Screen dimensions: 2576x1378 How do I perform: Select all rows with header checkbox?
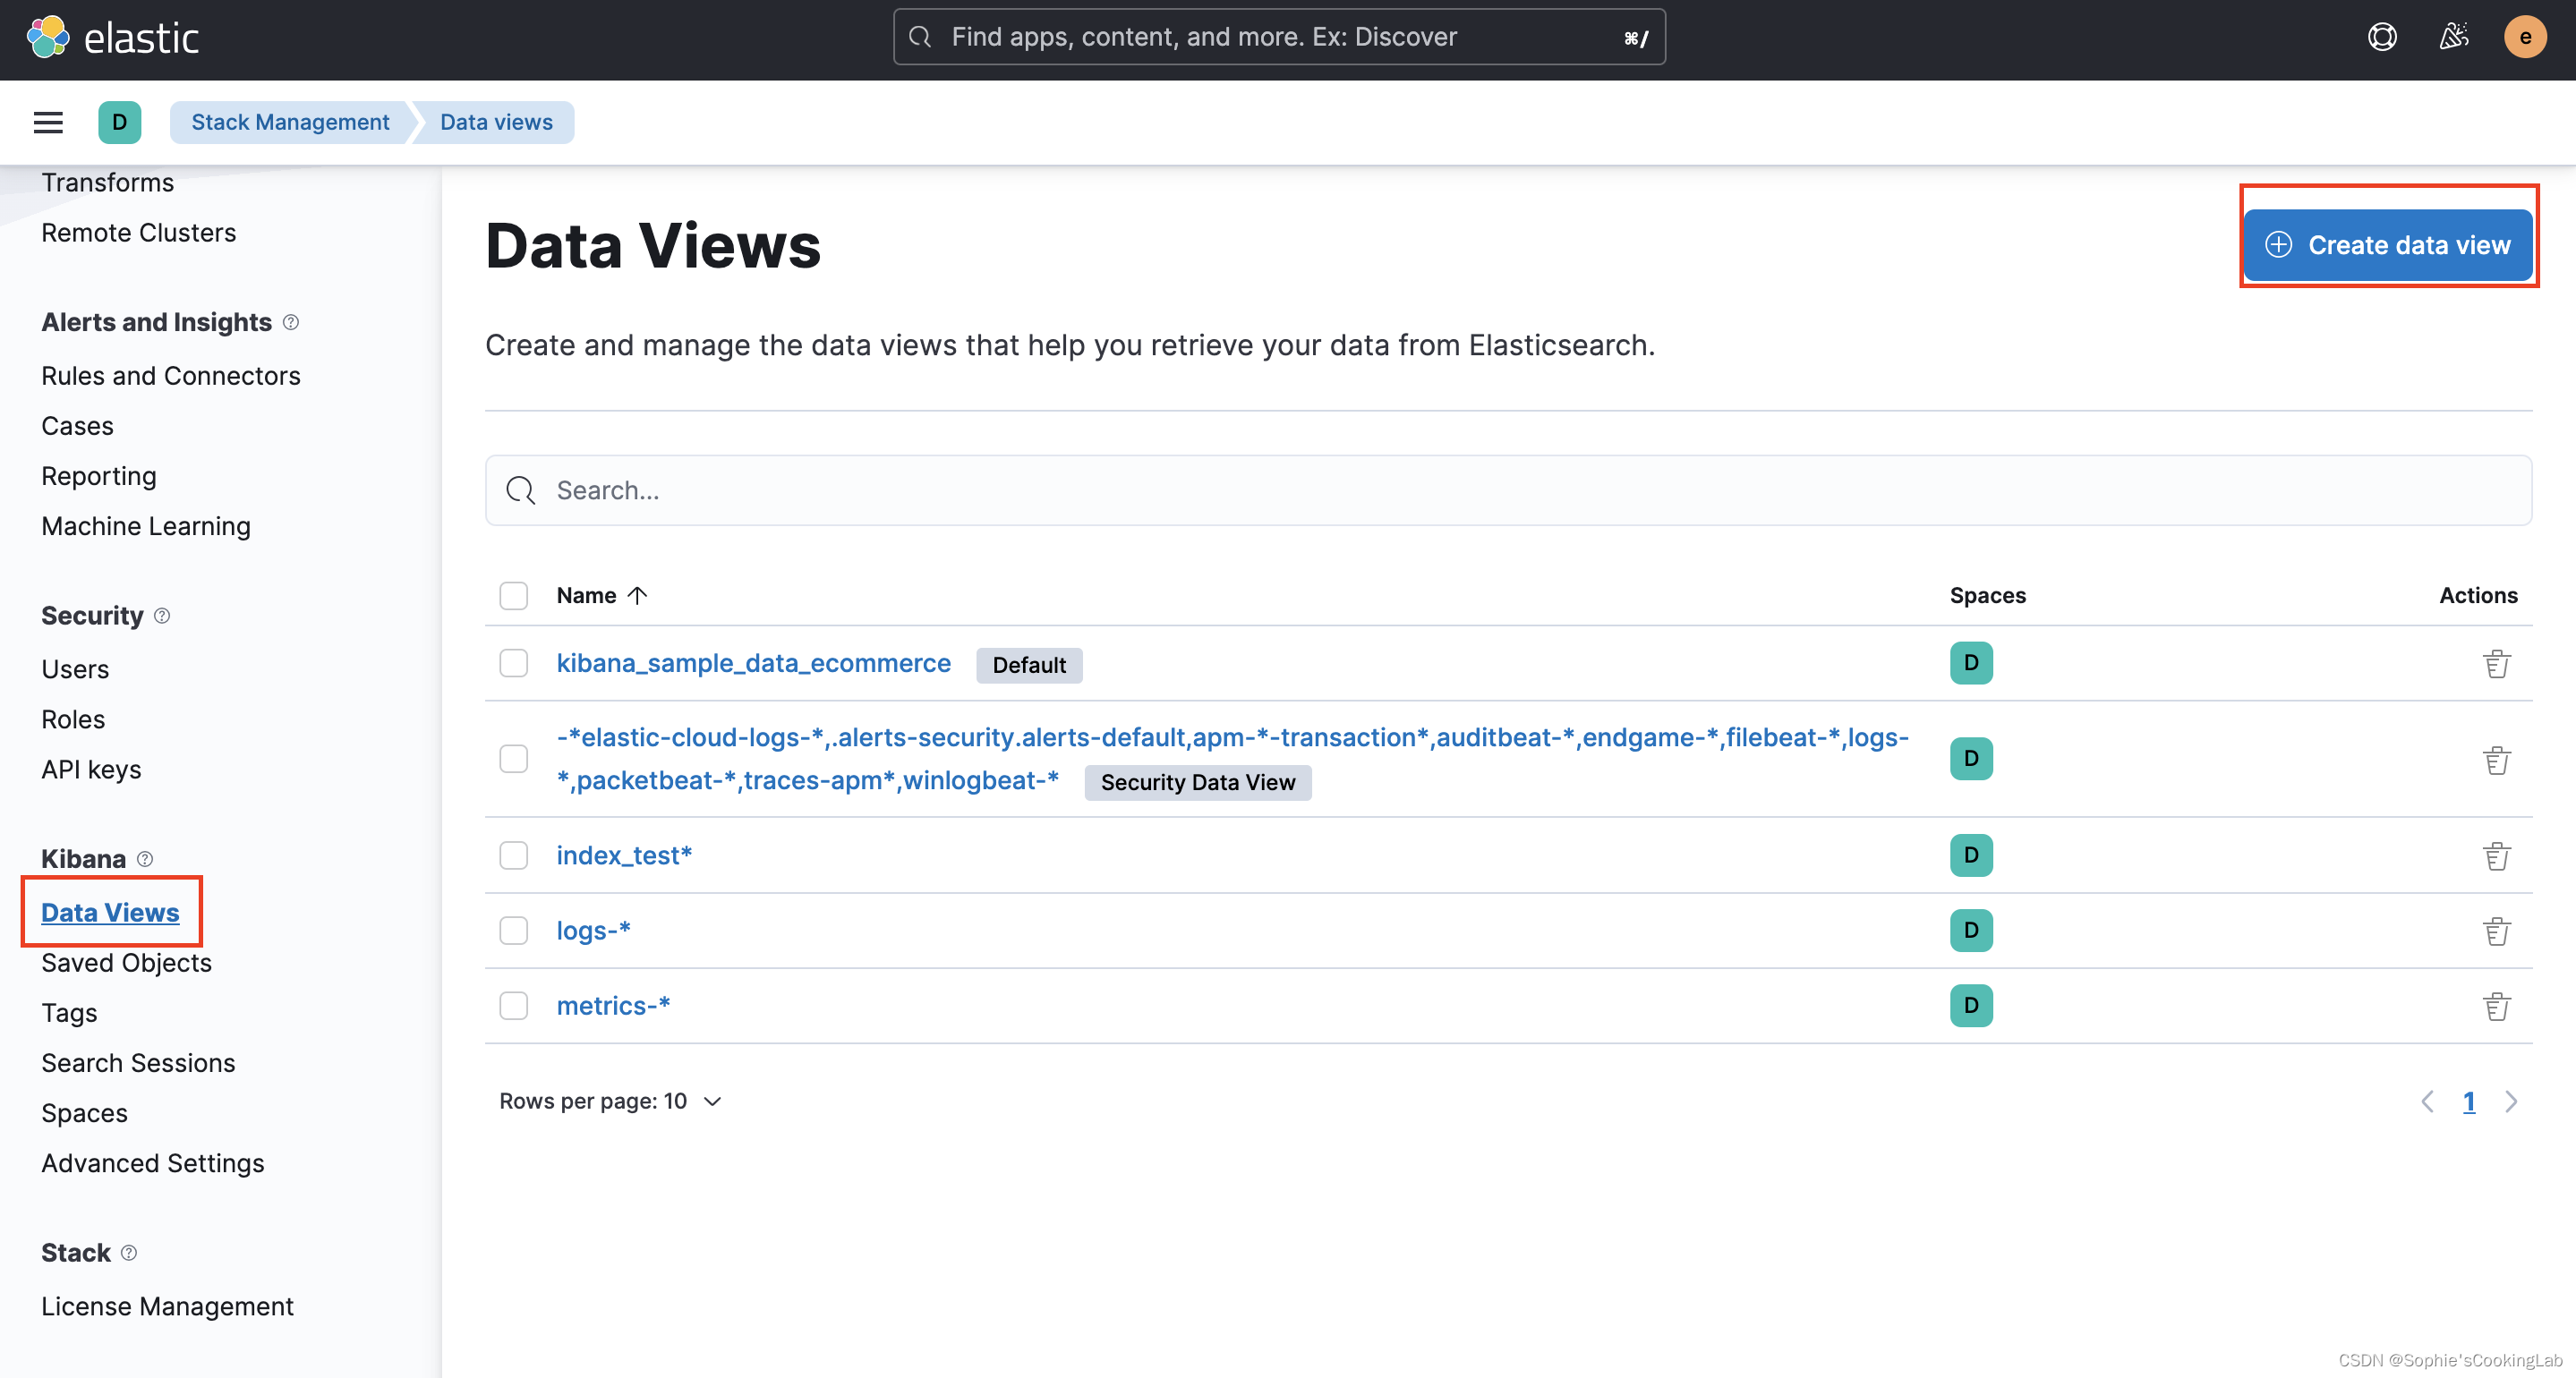point(515,594)
